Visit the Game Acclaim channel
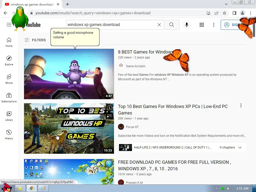This screenshot has height=192, width=256. click(x=135, y=66)
